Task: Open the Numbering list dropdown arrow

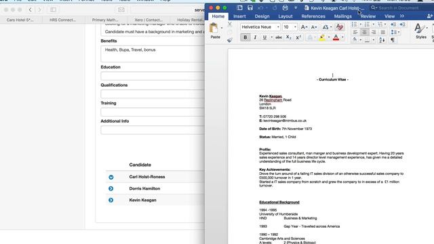Action: click(373, 24)
